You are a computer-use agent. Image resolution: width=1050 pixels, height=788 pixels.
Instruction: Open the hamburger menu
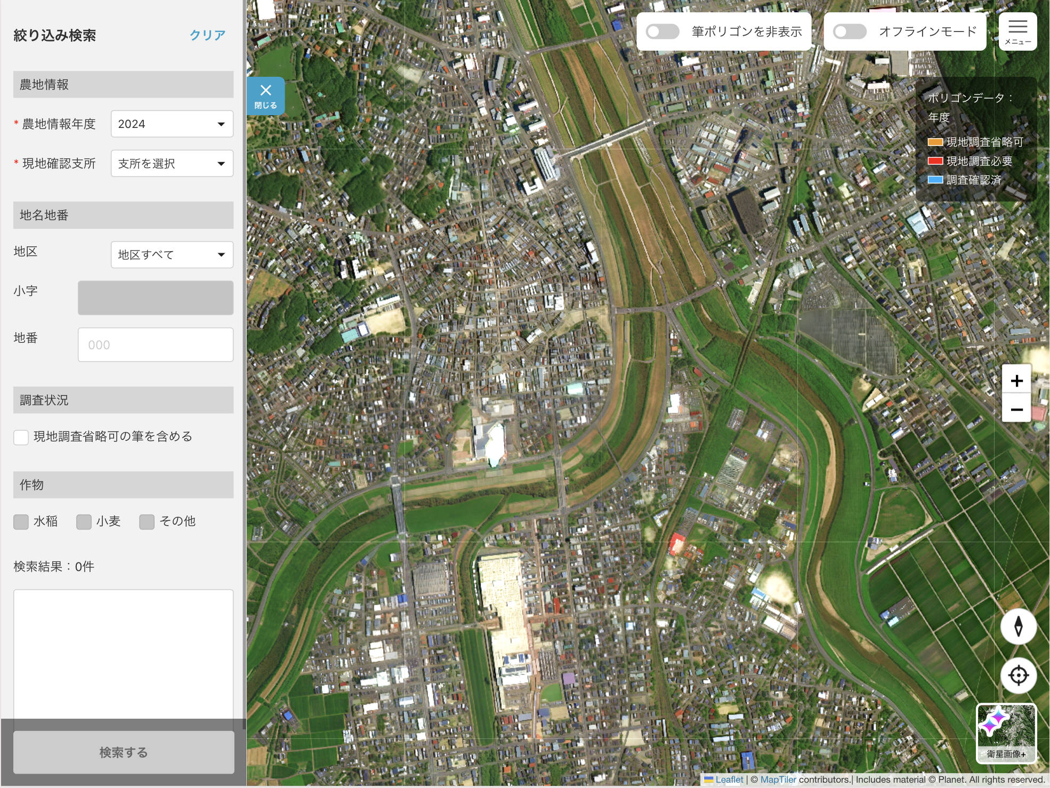(1017, 31)
